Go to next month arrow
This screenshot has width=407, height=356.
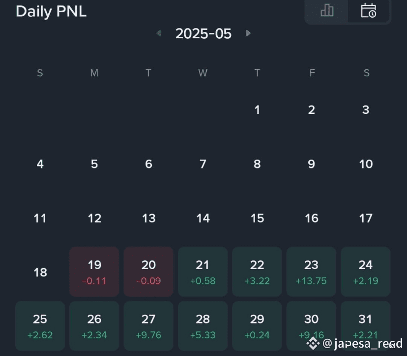(x=248, y=33)
